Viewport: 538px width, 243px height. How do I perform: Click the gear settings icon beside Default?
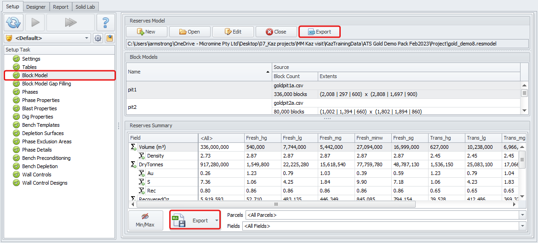tap(98, 38)
